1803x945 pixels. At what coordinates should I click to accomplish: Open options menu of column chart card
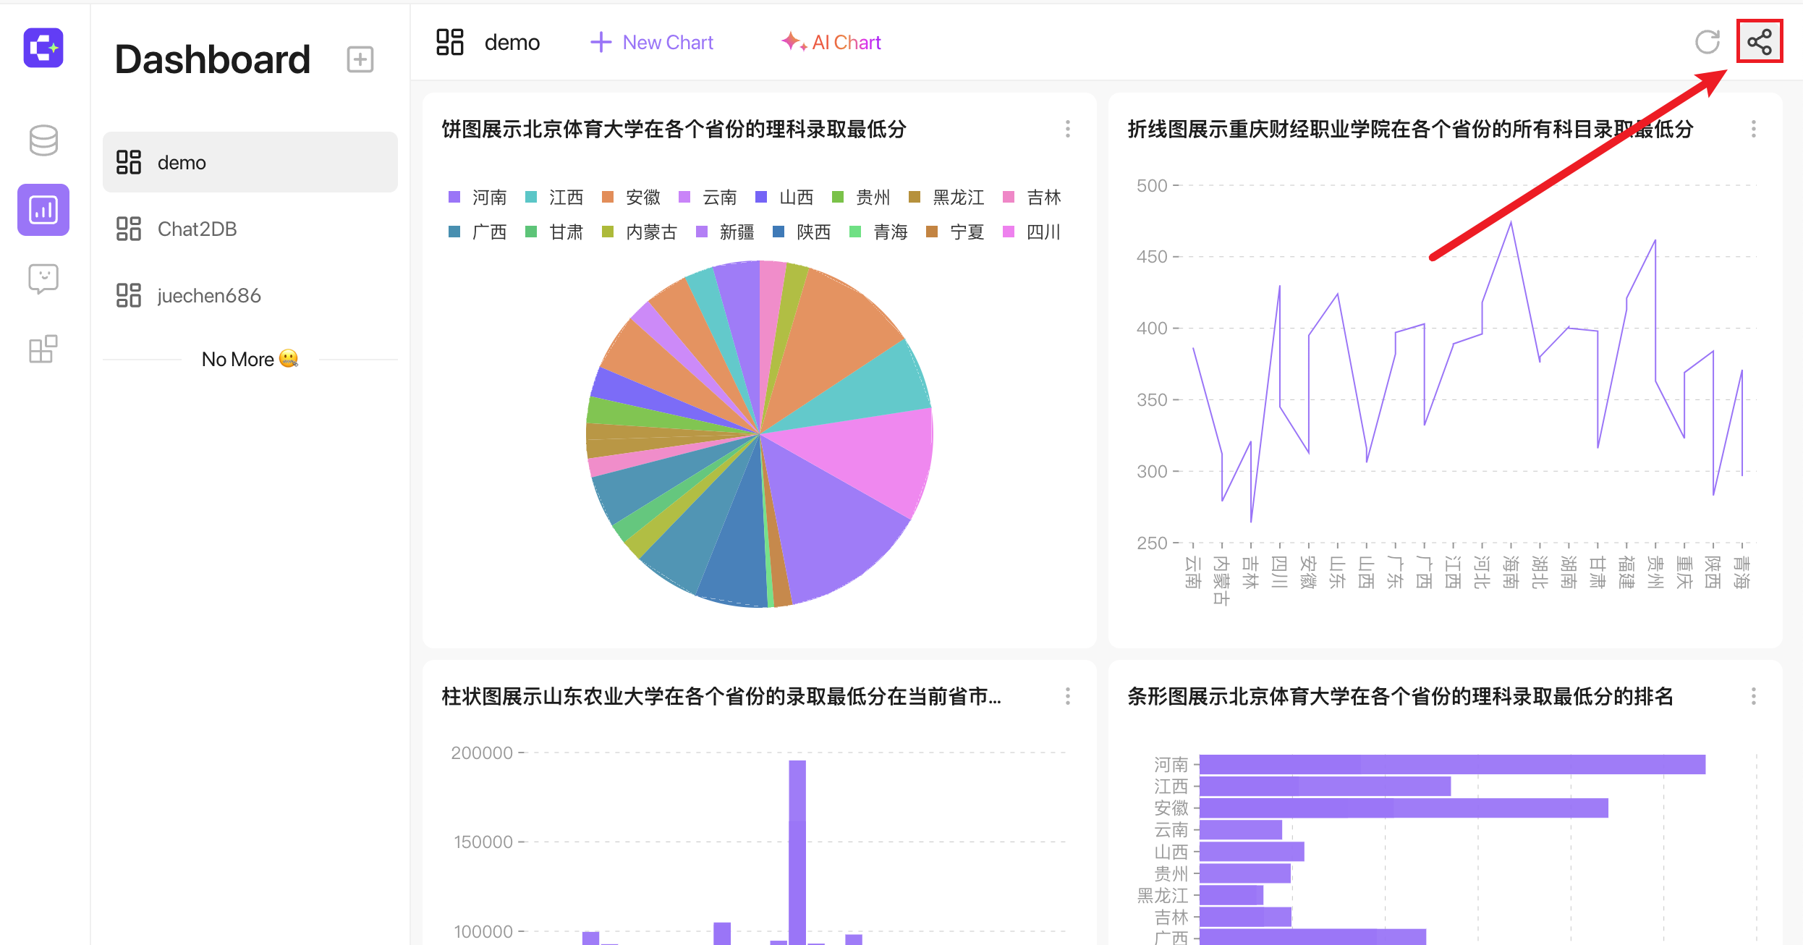(1068, 696)
